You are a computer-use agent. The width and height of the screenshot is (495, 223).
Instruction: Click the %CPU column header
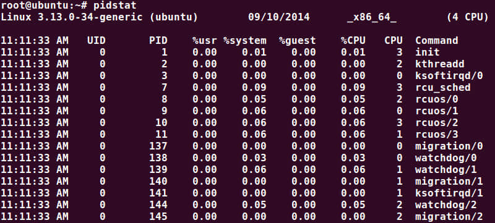click(353, 40)
